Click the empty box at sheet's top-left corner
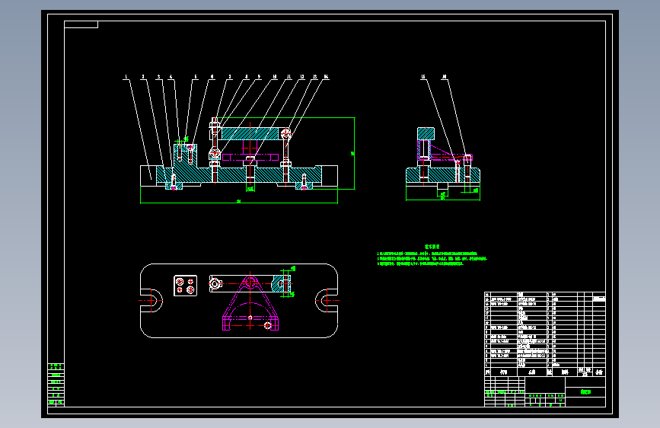 click(81, 24)
